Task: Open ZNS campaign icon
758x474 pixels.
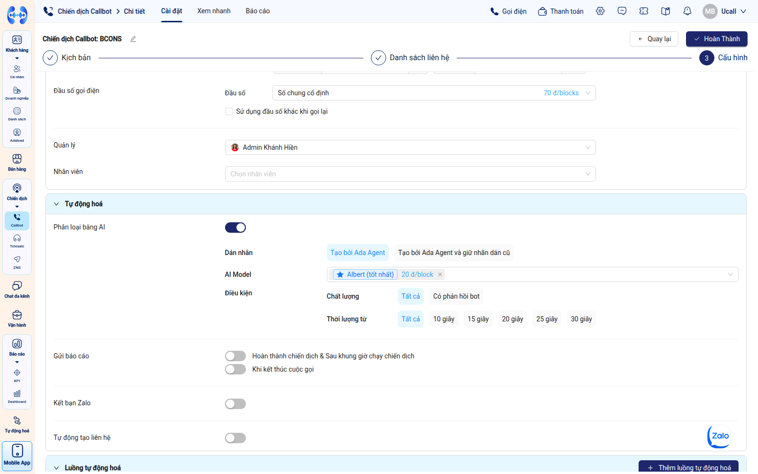Action: pyautogui.click(x=17, y=262)
